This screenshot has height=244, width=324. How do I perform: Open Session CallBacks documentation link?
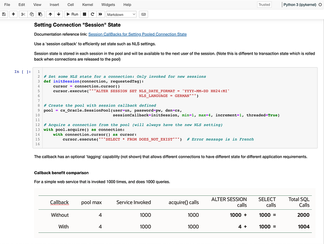[137, 34]
